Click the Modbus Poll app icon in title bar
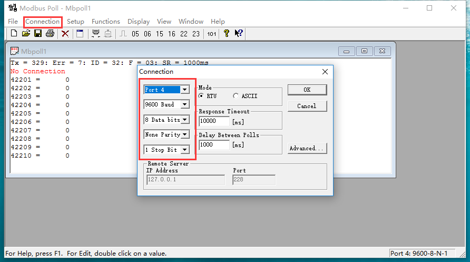This screenshot has width=470, height=262. (x=13, y=7)
